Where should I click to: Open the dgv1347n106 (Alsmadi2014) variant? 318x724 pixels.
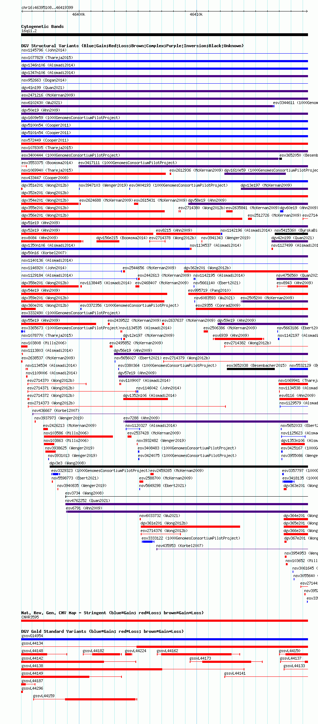(x=48, y=73)
